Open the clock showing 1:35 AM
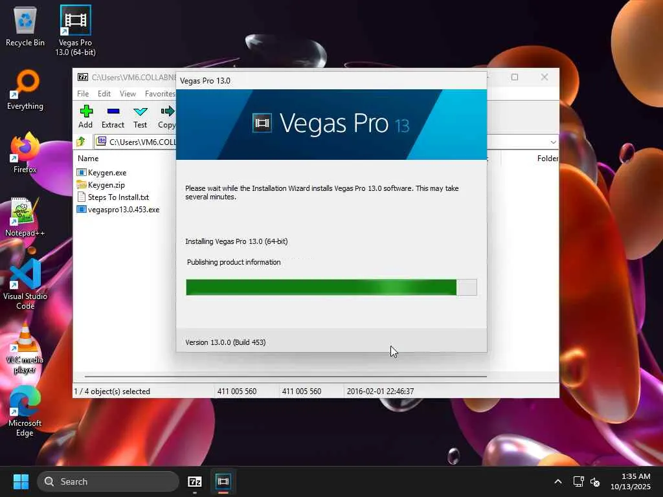663x497 pixels. coord(631,481)
